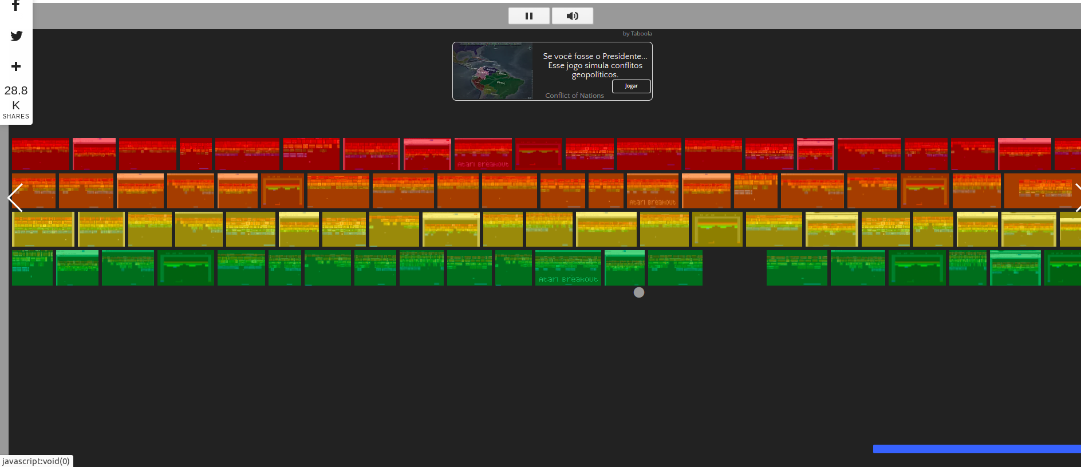Click the ad's world map thumbnail
1081x467 pixels.
492,72
